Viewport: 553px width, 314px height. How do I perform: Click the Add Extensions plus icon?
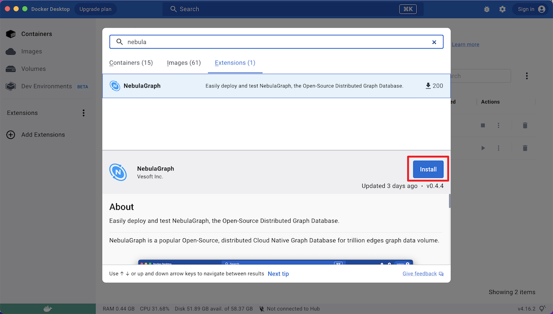11,135
